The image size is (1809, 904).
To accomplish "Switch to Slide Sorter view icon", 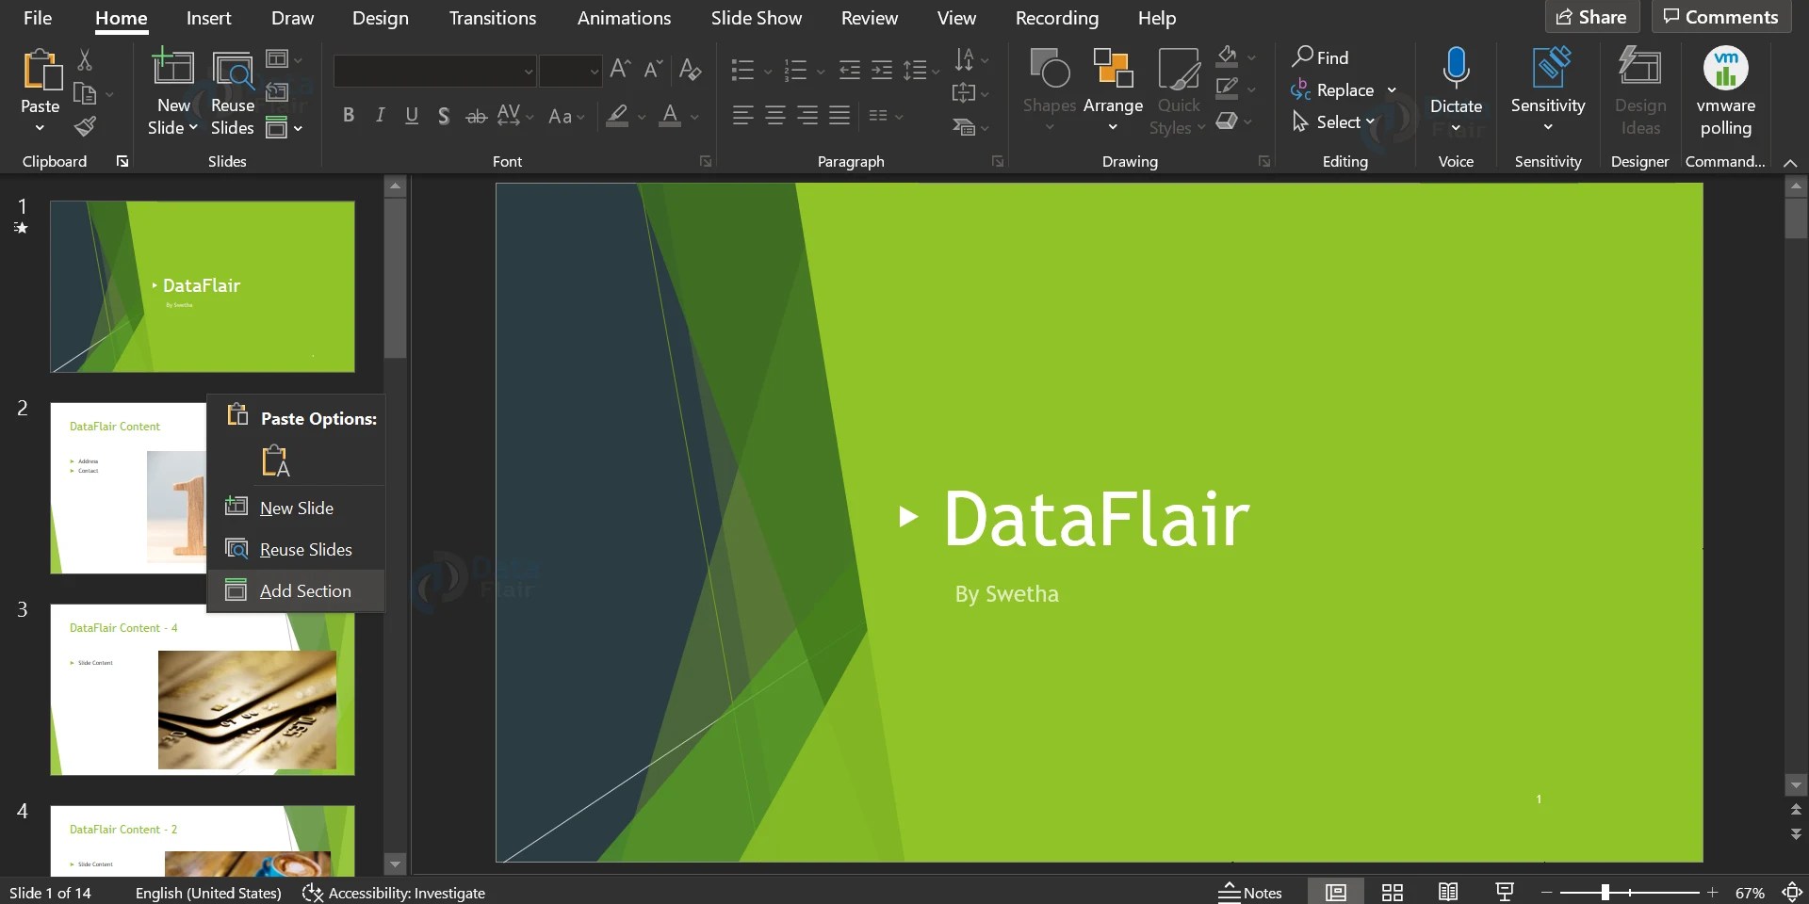I will (x=1392, y=892).
